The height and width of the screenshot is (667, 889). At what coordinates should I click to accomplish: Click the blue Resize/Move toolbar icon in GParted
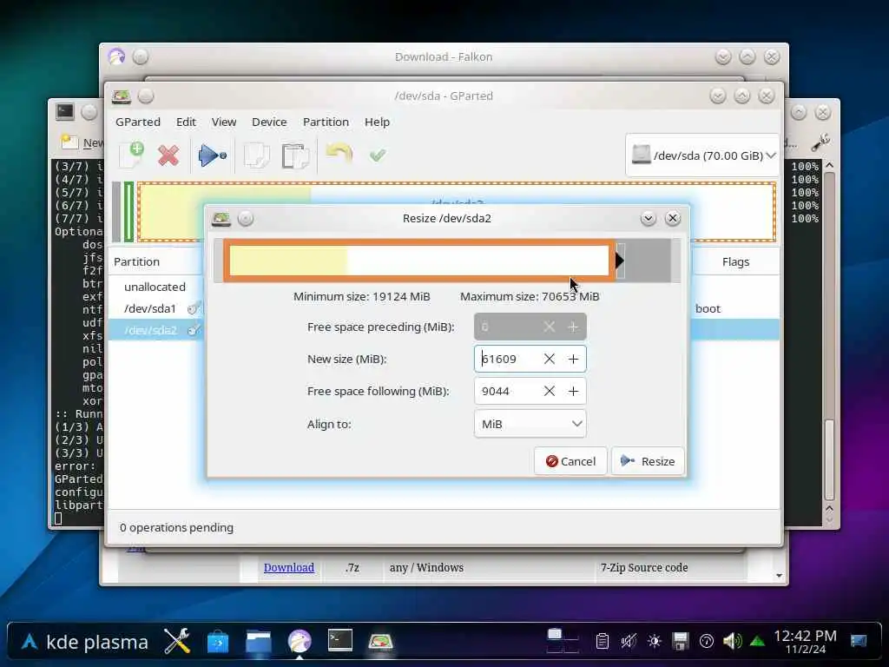[212, 155]
